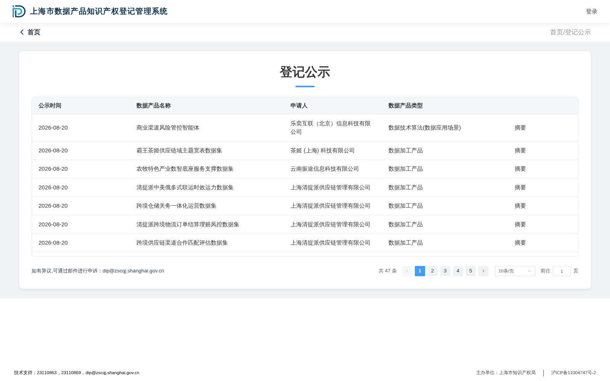Open 摘要 for 商业渠道风险管控智能体
The width and height of the screenshot is (610, 381).
tap(520, 128)
